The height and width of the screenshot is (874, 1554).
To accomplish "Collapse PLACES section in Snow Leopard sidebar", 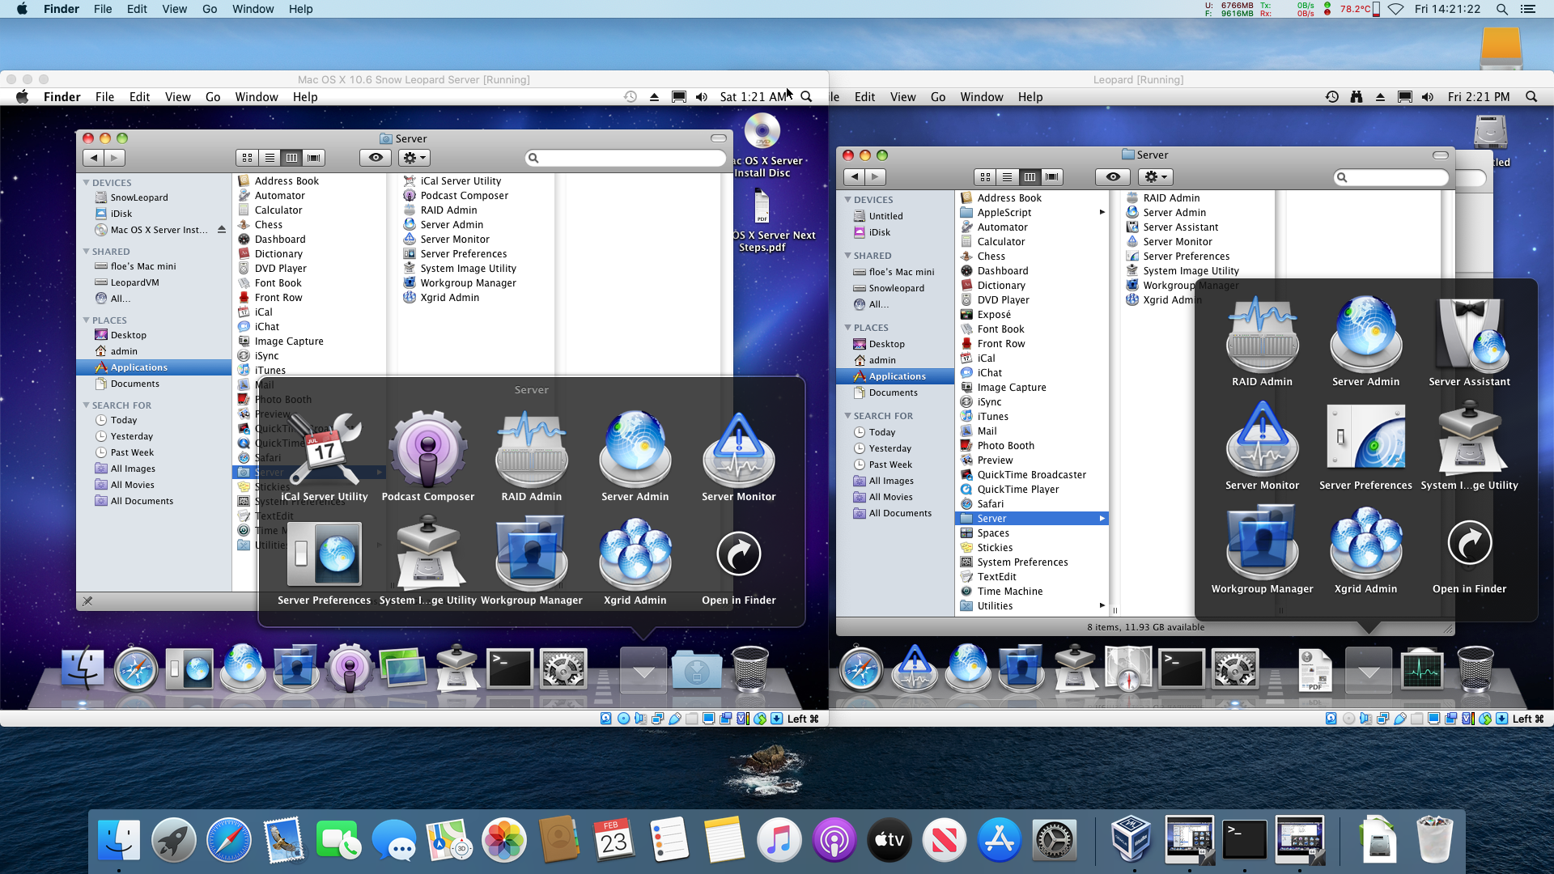I will click(87, 320).
